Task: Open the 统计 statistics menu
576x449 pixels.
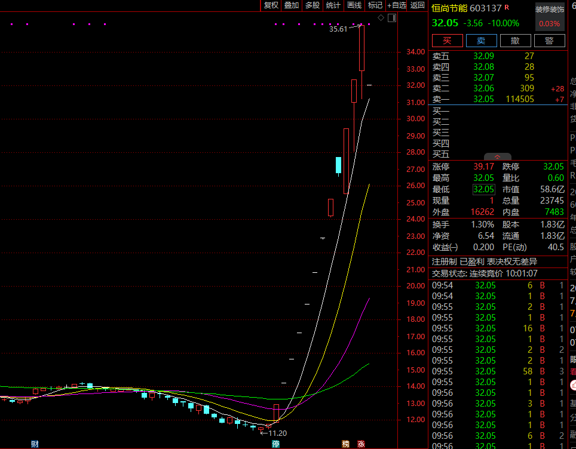Action: pyautogui.click(x=333, y=5)
